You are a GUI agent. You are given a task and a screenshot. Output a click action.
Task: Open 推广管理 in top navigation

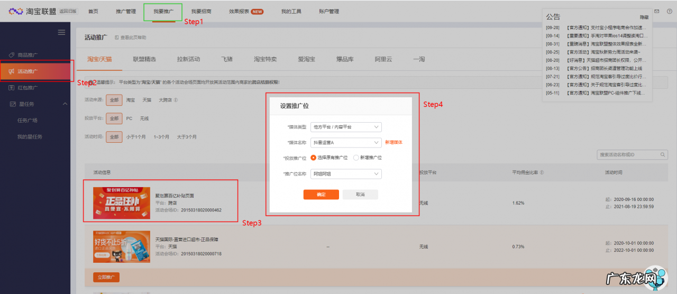(126, 11)
